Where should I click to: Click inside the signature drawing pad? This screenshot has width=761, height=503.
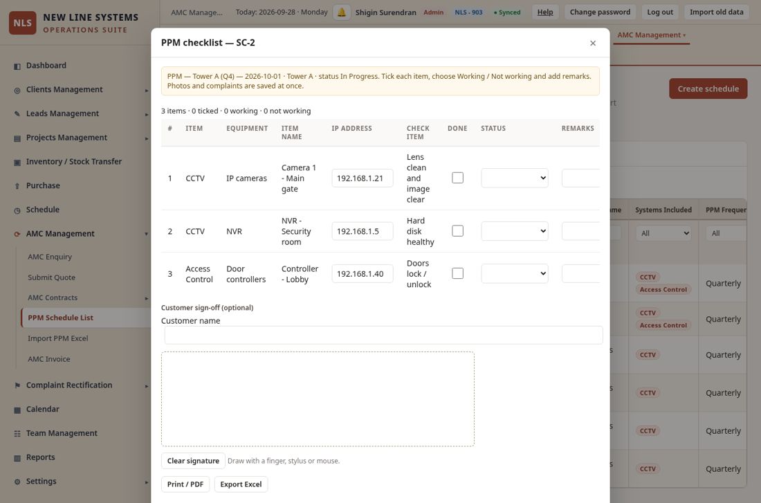pyautogui.click(x=318, y=399)
